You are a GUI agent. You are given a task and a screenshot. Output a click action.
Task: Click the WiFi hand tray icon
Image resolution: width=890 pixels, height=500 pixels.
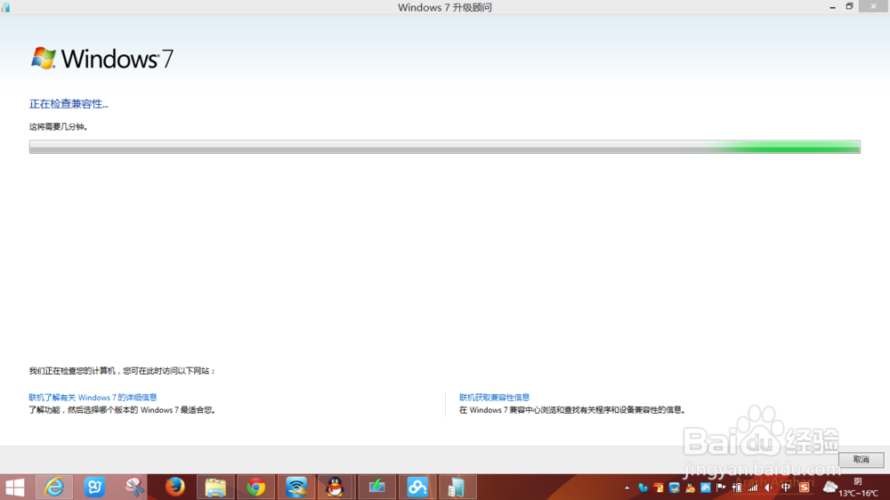tap(675, 488)
